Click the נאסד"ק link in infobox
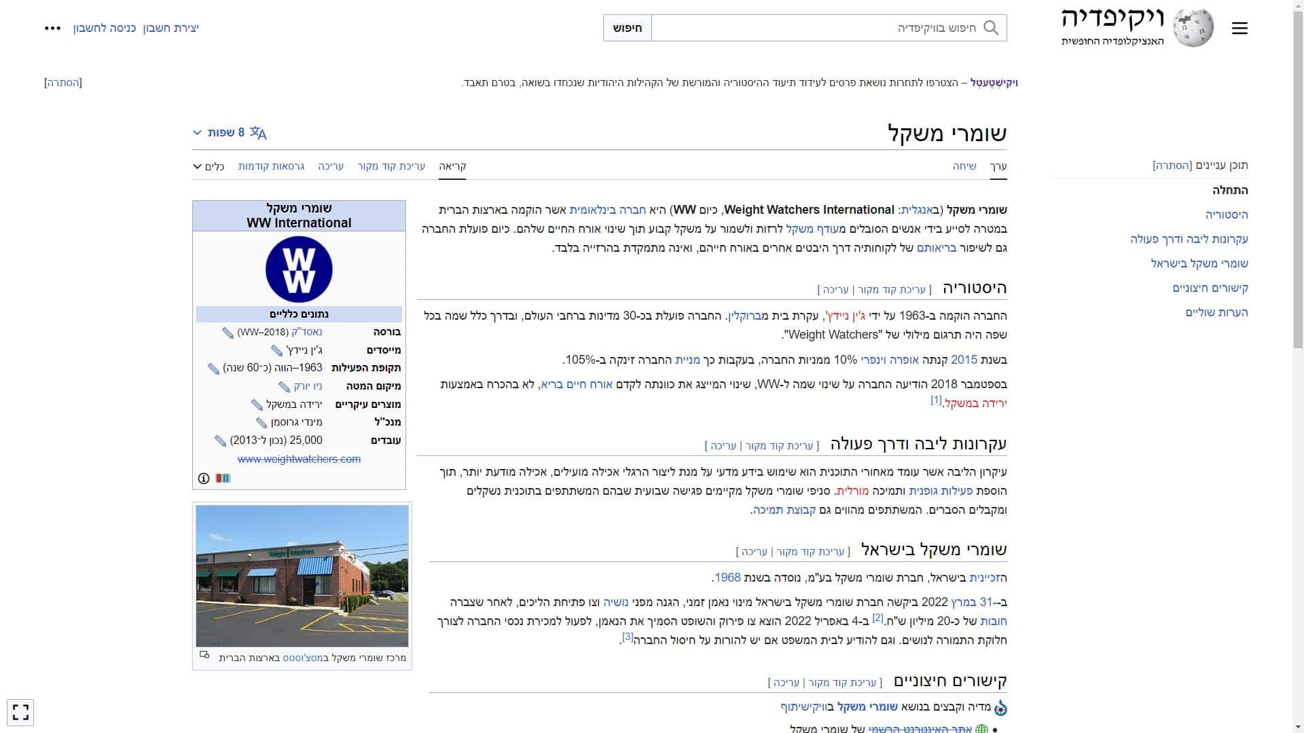Viewport: 1304px width, 733px height. click(x=307, y=332)
